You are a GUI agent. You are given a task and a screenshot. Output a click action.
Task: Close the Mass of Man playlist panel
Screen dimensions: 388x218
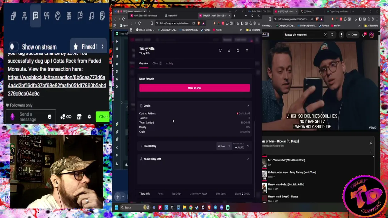click(x=371, y=143)
